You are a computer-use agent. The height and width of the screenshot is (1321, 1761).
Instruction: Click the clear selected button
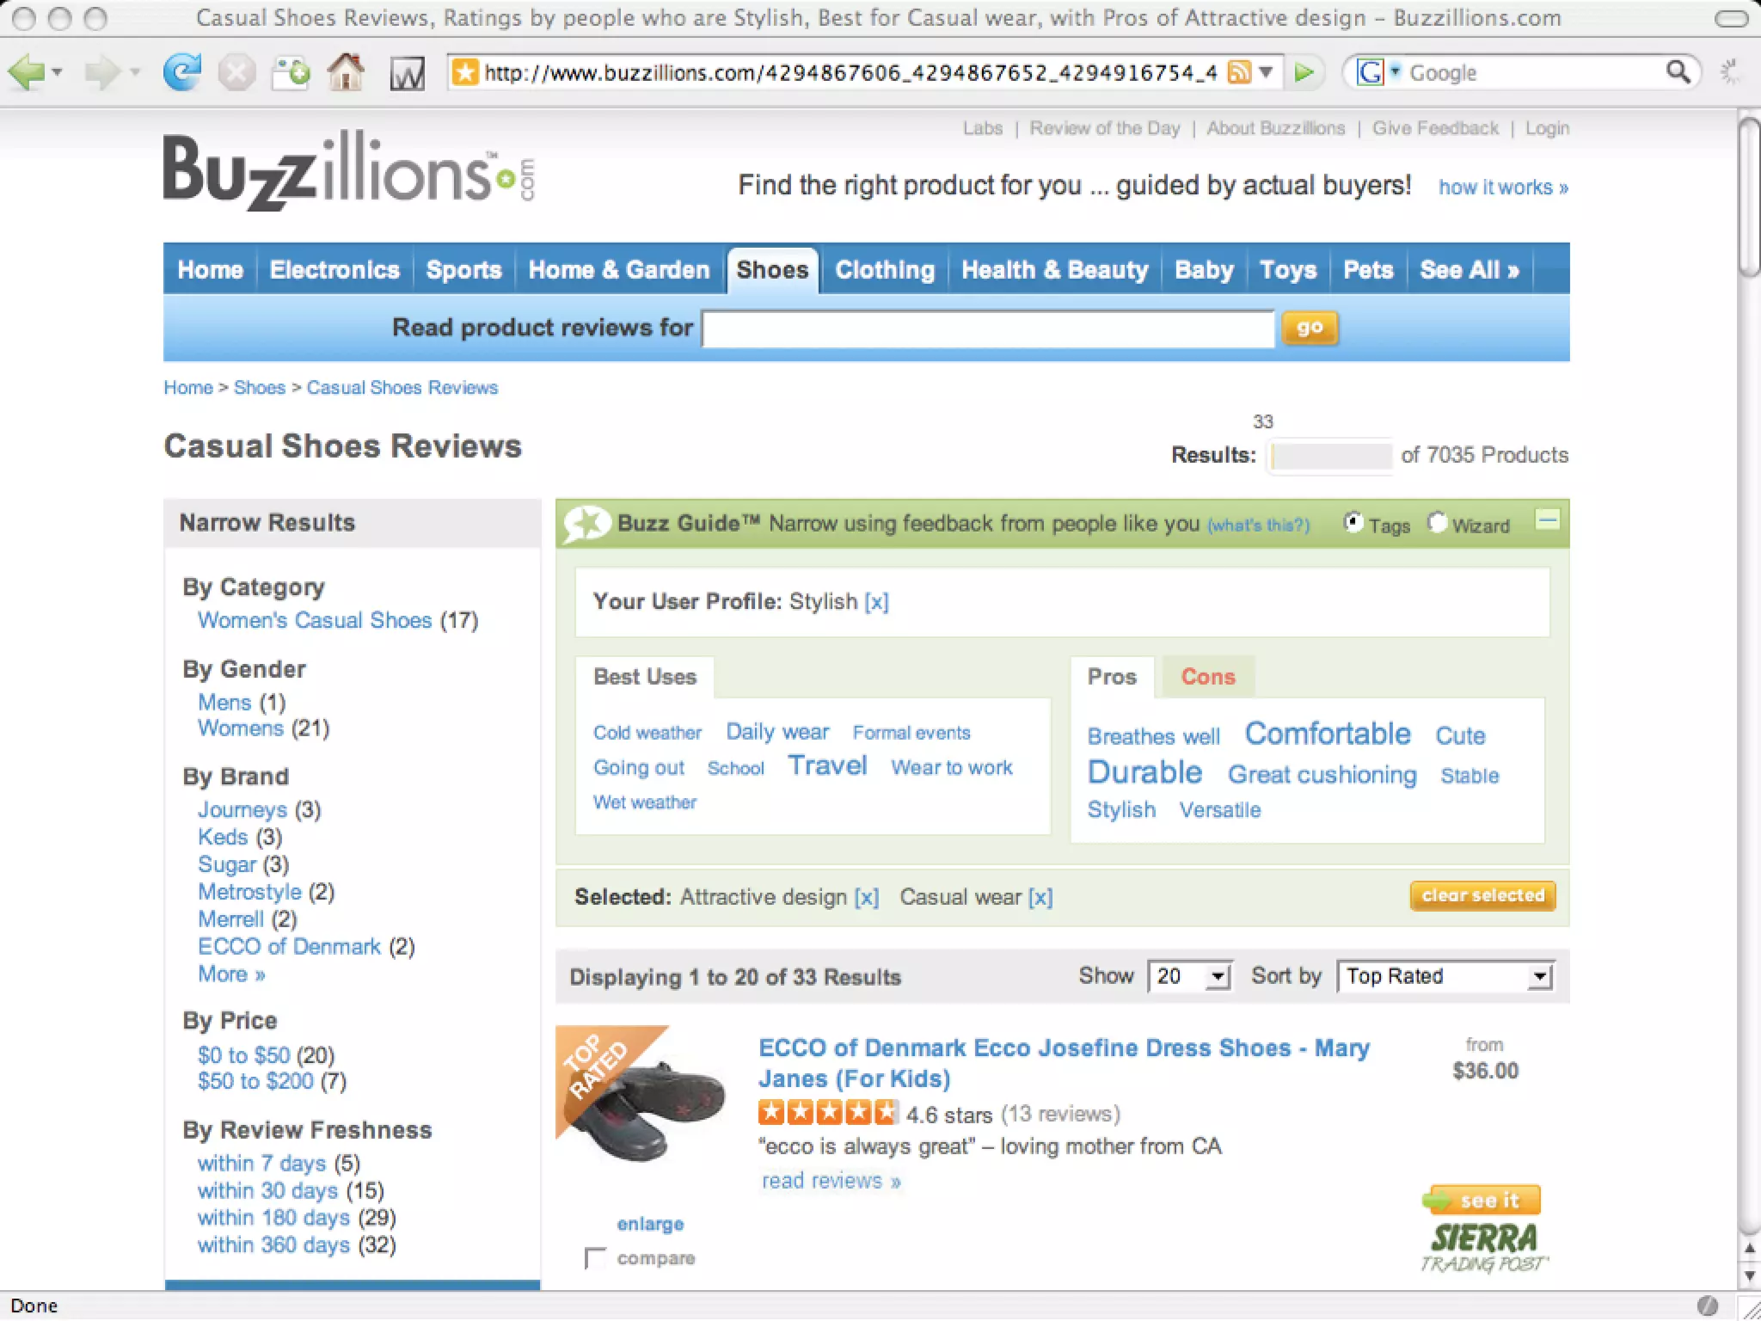click(x=1483, y=896)
